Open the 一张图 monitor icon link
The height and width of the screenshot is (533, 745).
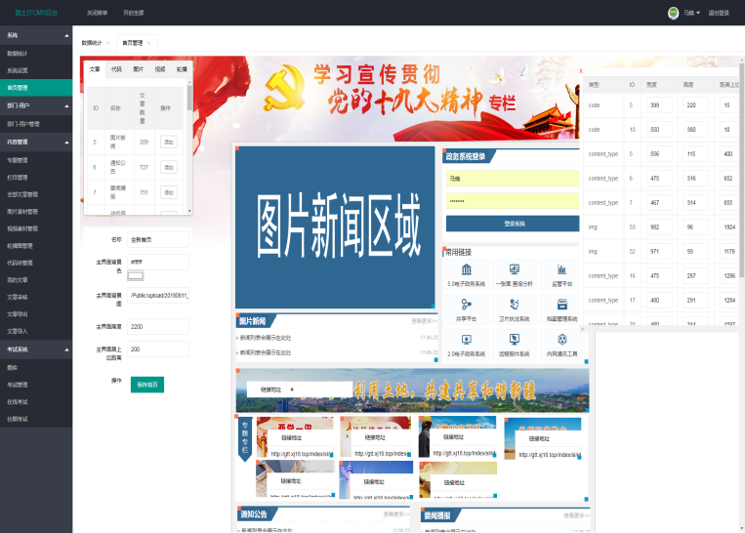(515, 269)
